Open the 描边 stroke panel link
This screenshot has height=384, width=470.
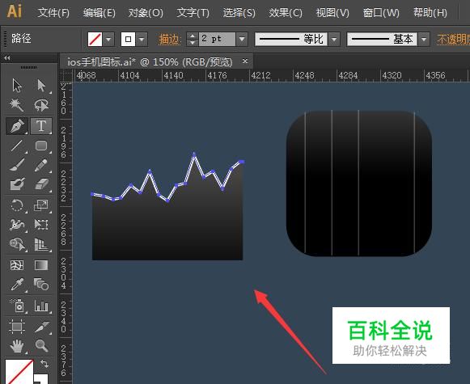click(x=170, y=40)
